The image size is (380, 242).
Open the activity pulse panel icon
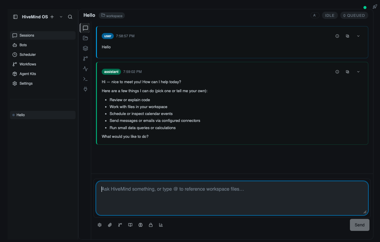click(x=85, y=69)
